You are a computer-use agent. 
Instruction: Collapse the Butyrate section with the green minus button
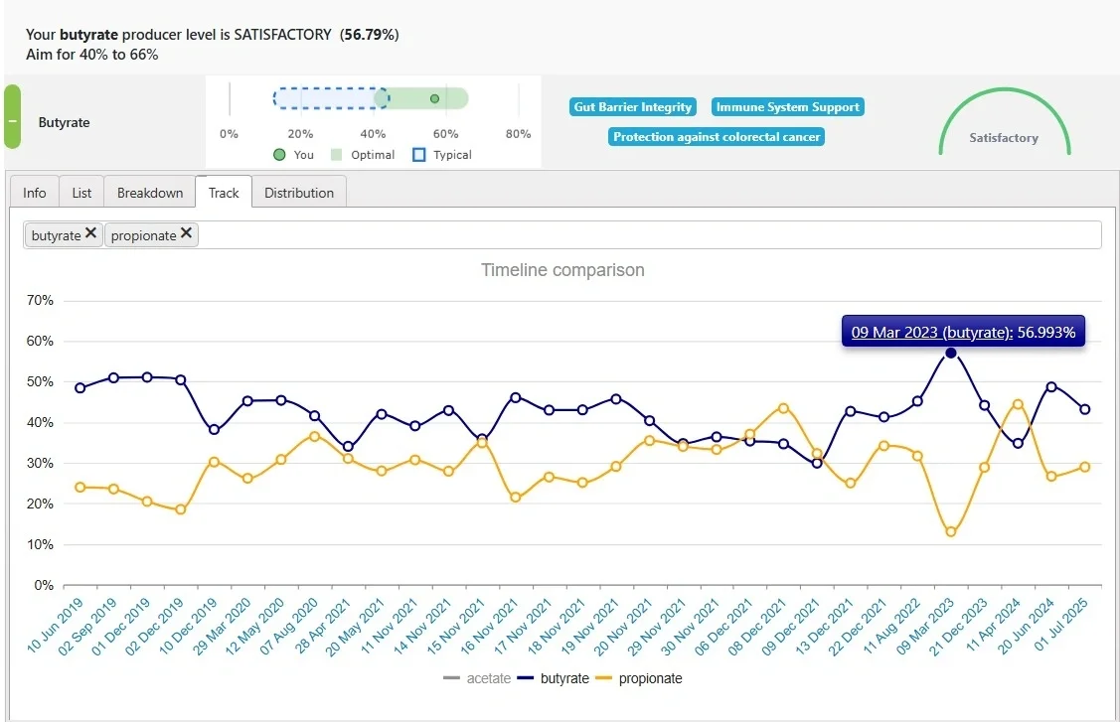pos(12,118)
